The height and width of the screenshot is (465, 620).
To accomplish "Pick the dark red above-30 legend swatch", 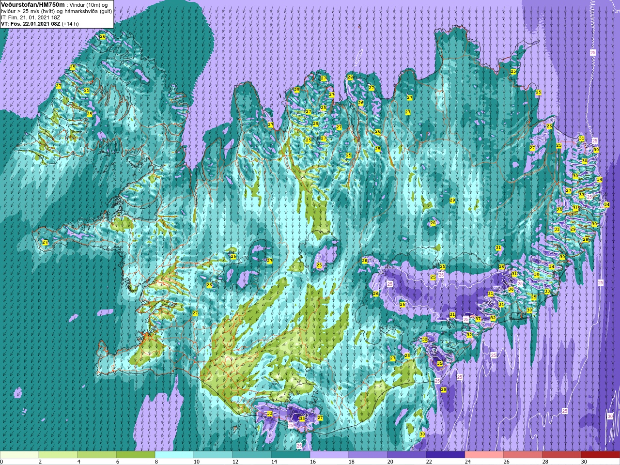I will [x=601, y=455].
